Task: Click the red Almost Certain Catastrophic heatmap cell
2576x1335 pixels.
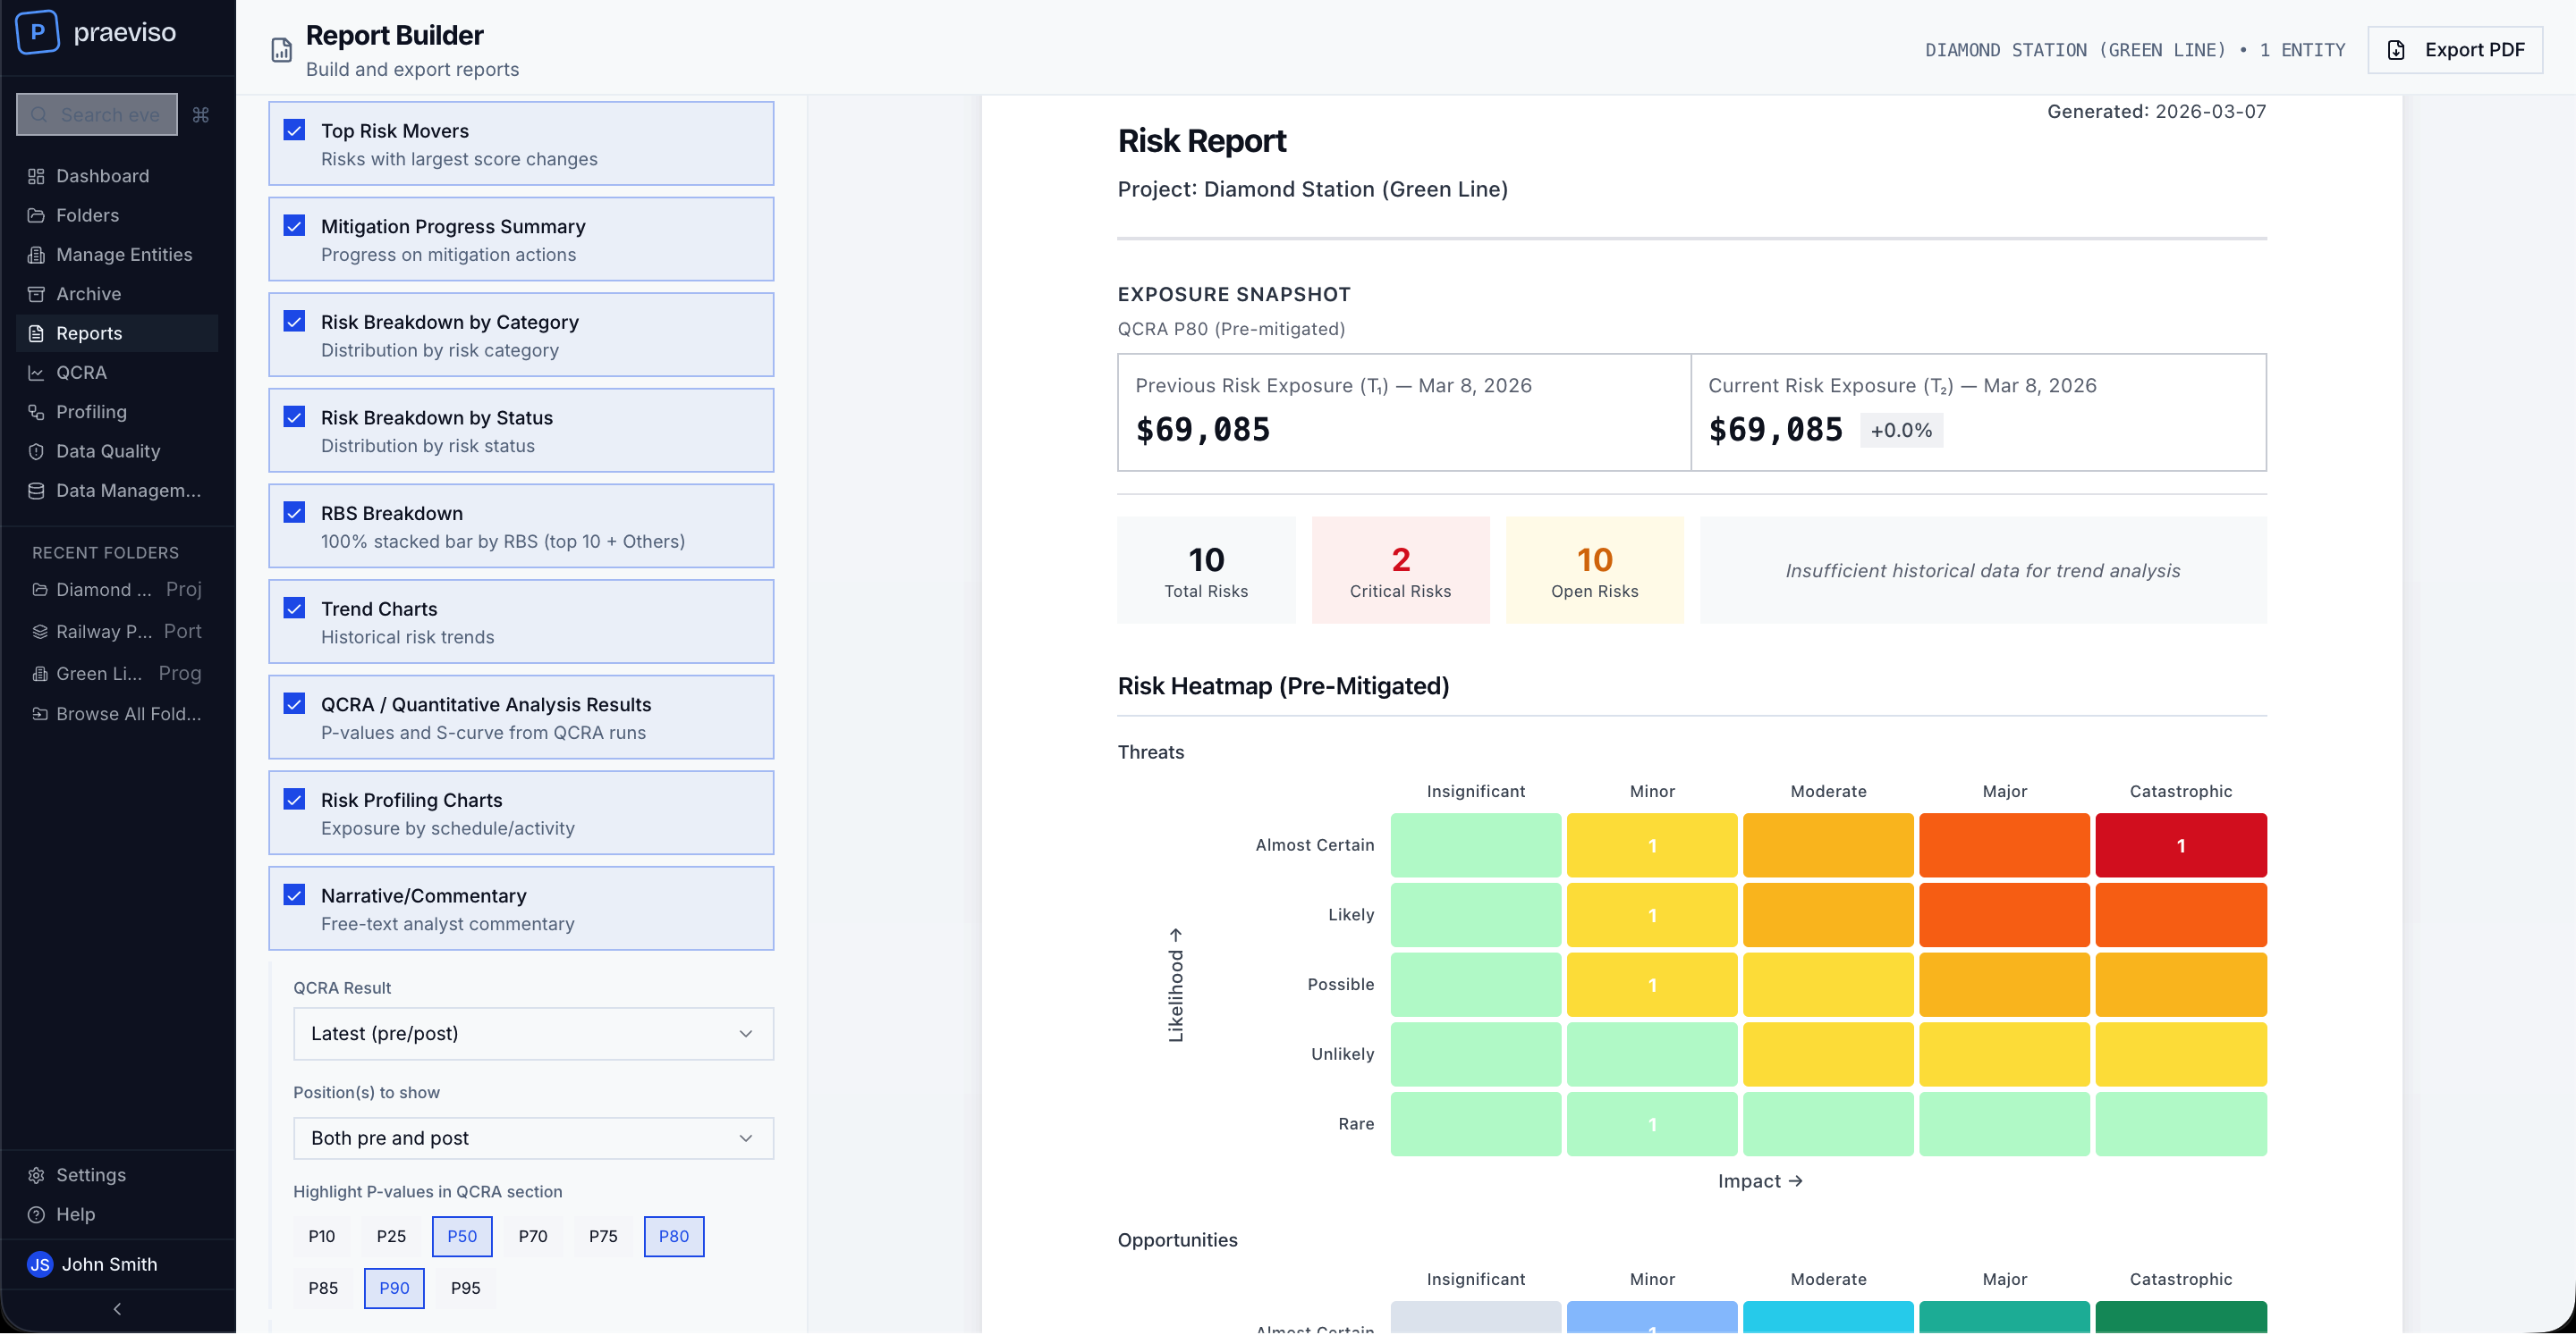Action: (x=2180, y=845)
